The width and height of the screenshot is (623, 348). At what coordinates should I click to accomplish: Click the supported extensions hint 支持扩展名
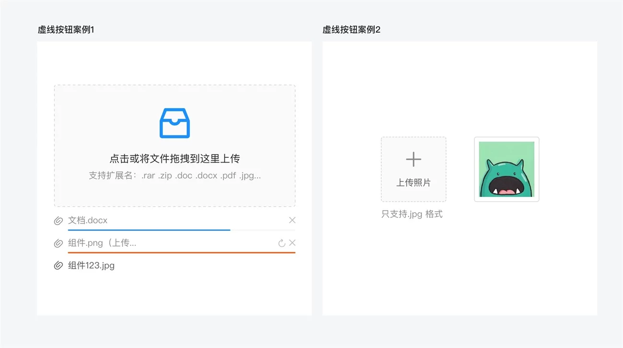[x=174, y=175]
